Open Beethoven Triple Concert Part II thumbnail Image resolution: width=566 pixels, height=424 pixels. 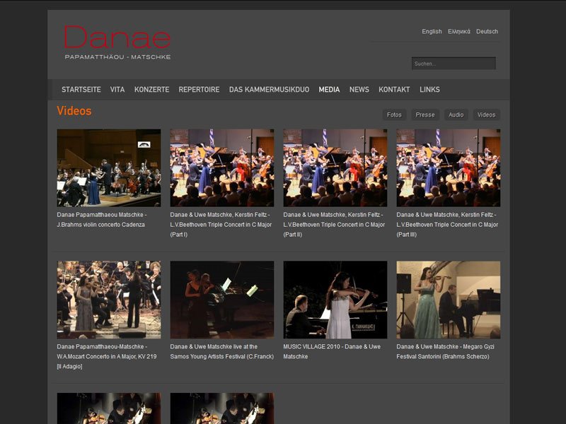(335, 167)
